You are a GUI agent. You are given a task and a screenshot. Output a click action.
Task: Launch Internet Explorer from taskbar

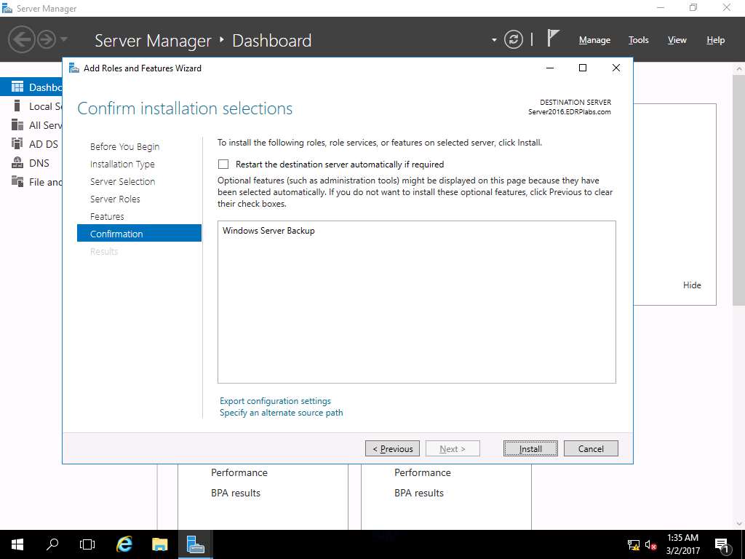click(x=124, y=544)
